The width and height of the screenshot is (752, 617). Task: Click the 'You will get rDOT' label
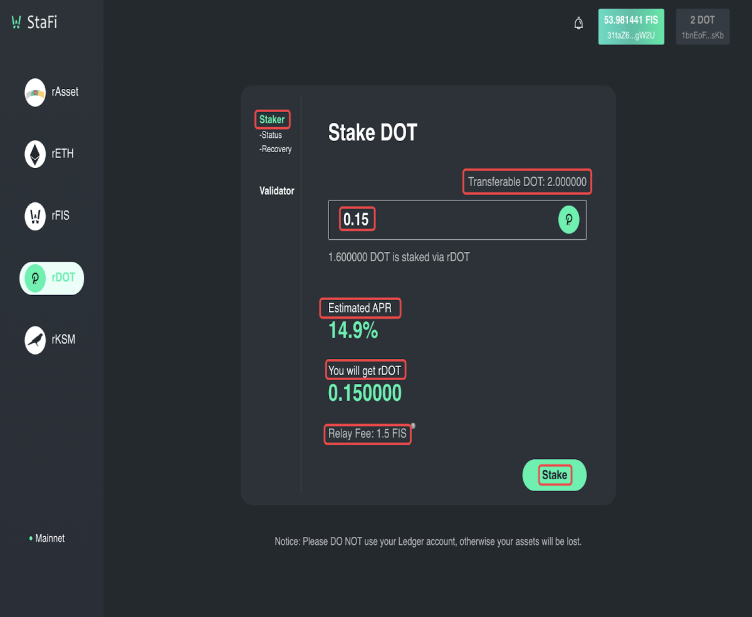click(365, 371)
